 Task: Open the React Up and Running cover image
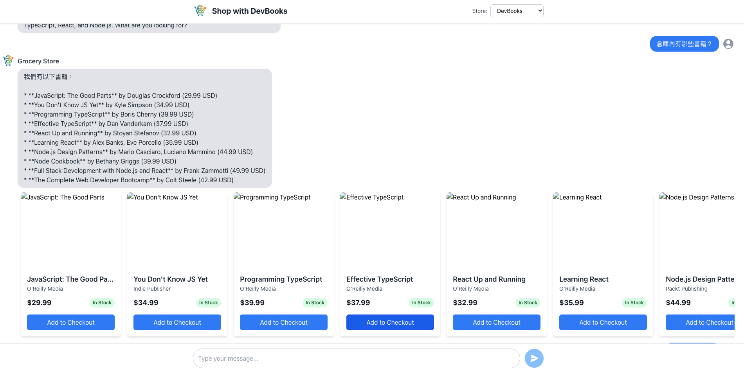[x=497, y=230]
